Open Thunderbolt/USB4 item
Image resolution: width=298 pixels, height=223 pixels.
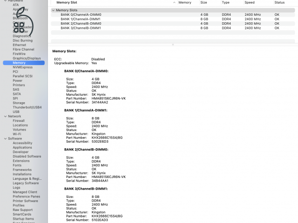tap(27, 107)
